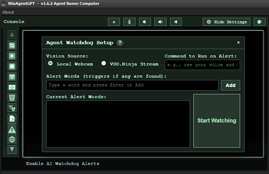Click the refresh icon in the sidebar
The image size is (269, 174).
(12, 45)
